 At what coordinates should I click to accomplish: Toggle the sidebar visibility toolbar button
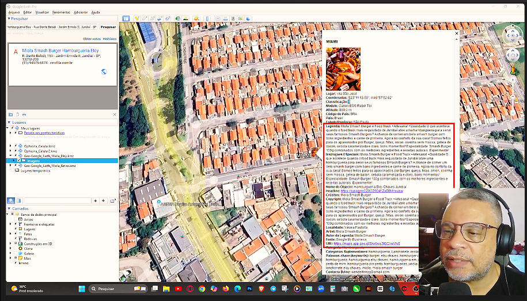126,18
